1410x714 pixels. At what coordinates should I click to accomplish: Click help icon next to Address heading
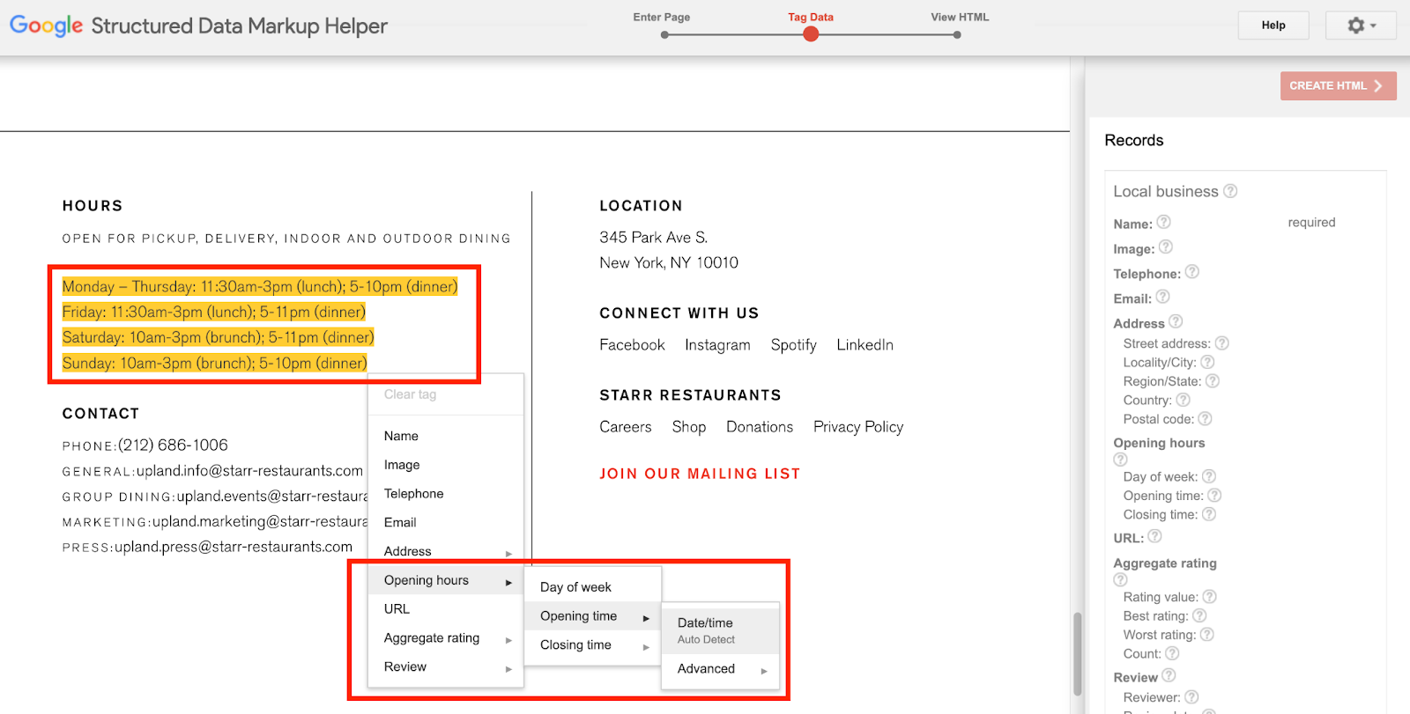[x=1176, y=321]
